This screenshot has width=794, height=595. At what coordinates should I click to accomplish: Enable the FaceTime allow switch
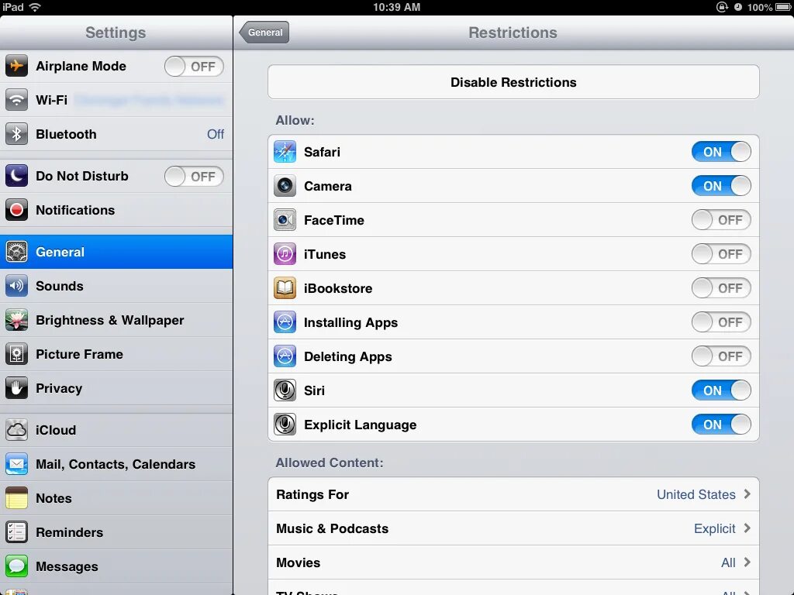pyautogui.click(x=721, y=220)
